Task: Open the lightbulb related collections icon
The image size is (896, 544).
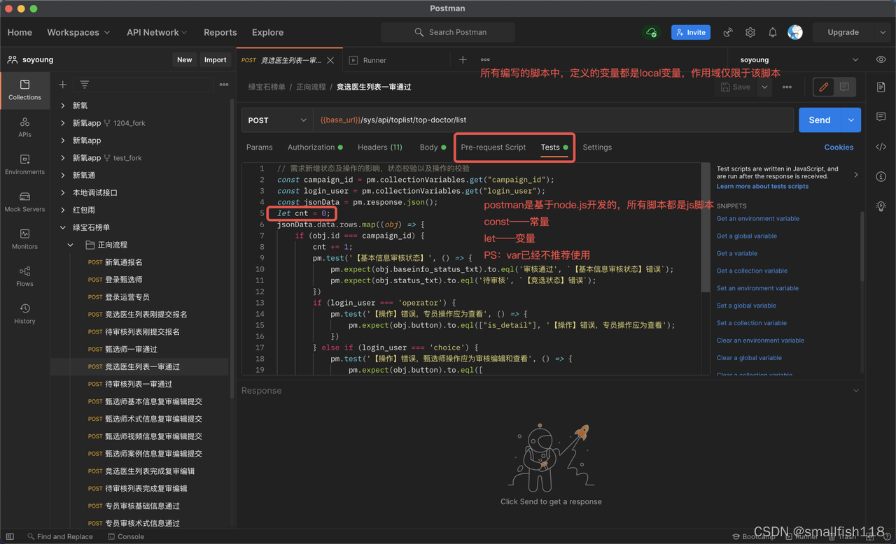Action: [881, 206]
